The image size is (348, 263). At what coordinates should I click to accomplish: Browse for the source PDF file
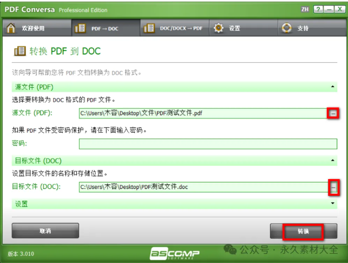[x=333, y=114]
